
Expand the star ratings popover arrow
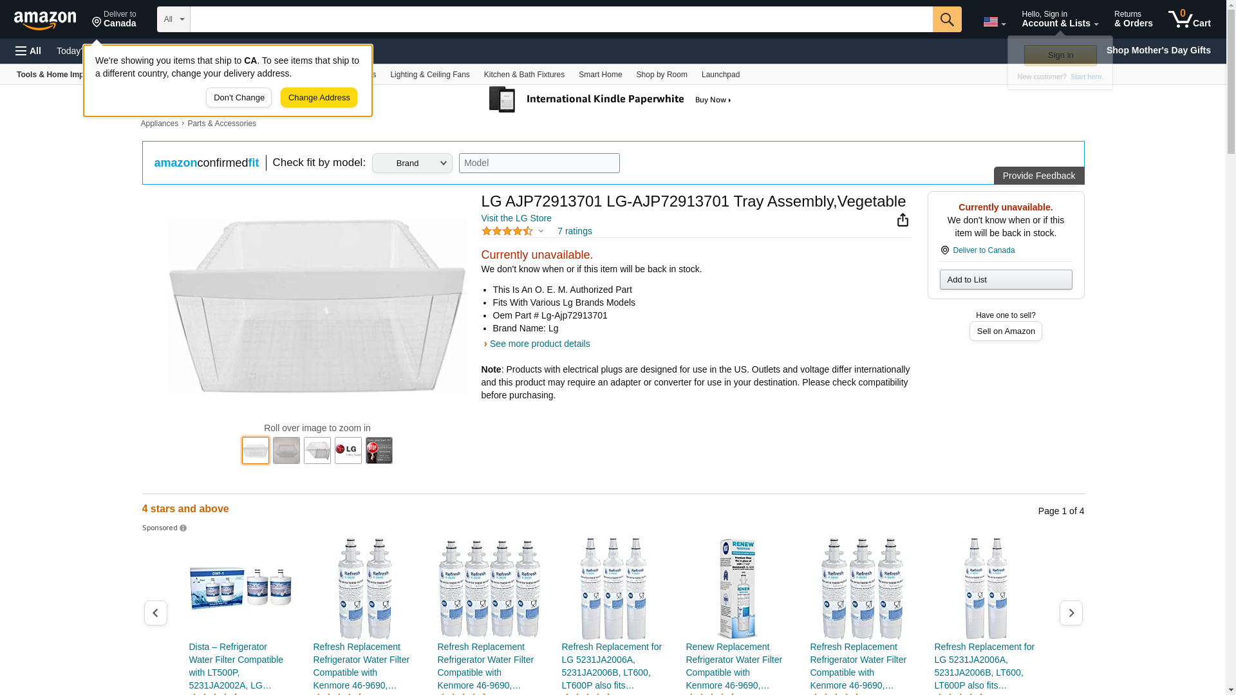pyautogui.click(x=541, y=231)
